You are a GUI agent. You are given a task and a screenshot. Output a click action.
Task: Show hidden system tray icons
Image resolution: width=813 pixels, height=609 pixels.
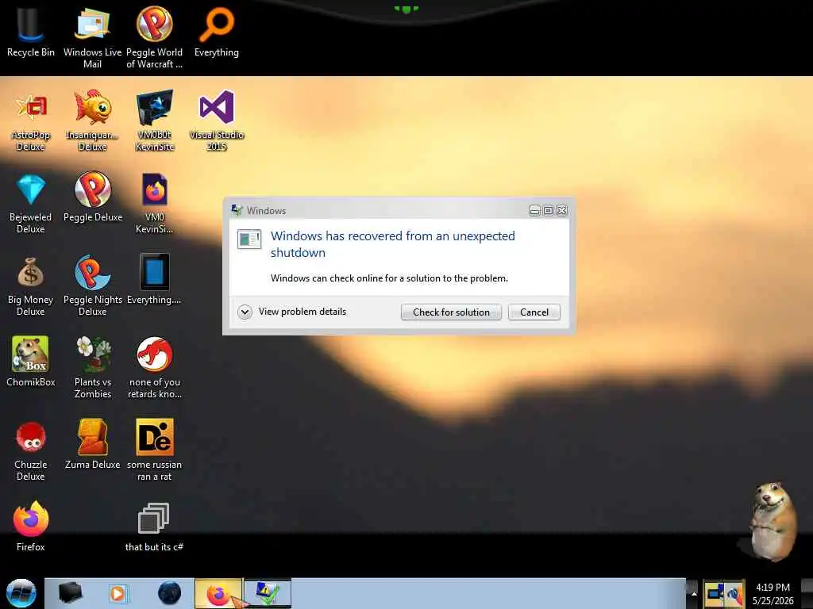(693, 593)
